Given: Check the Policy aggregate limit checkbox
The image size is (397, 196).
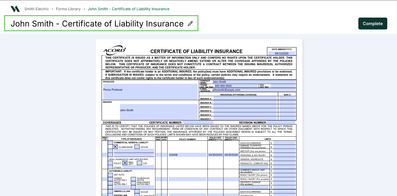Looking at the screenshot, I should [110, 163].
